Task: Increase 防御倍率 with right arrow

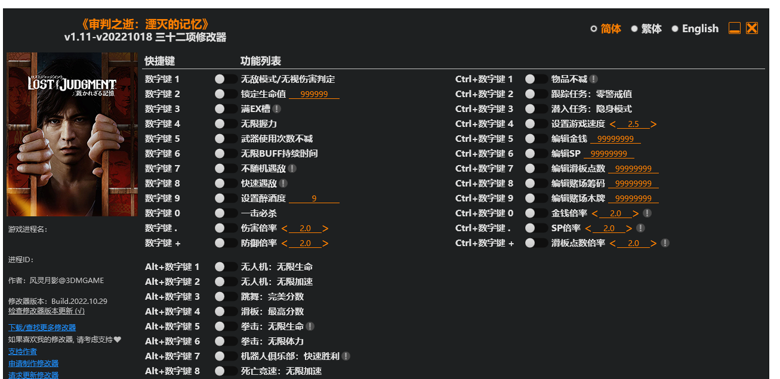Action: point(325,243)
